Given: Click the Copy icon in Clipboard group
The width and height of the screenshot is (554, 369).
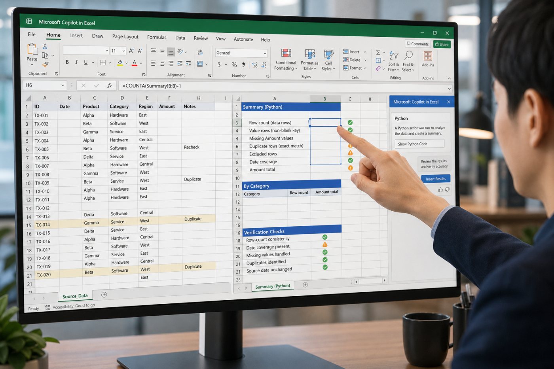Looking at the screenshot, I should [x=45, y=55].
